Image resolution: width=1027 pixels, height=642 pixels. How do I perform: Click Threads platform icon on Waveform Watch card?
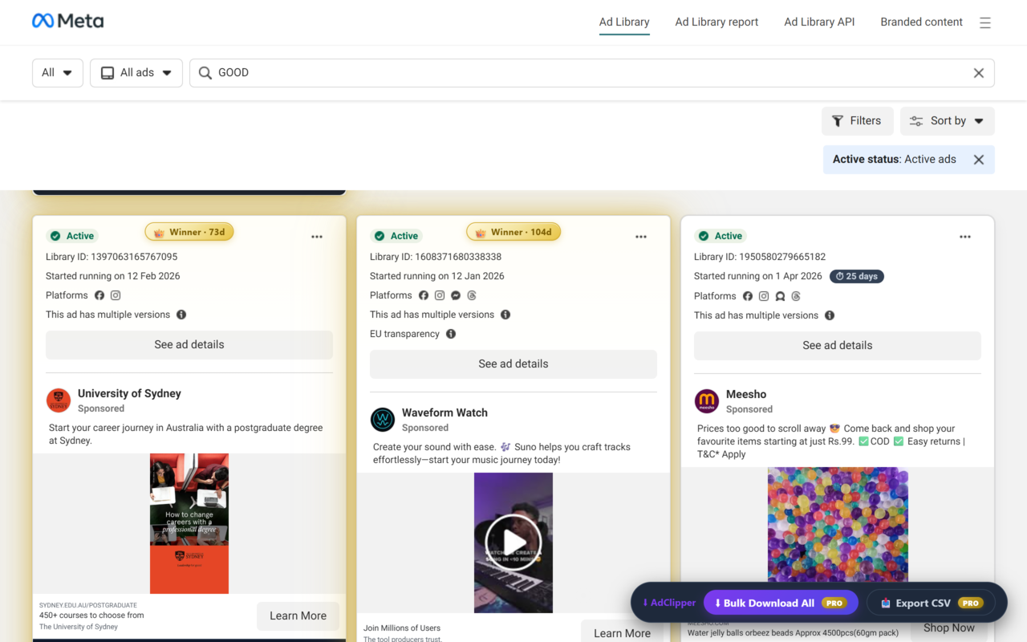click(x=472, y=295)
